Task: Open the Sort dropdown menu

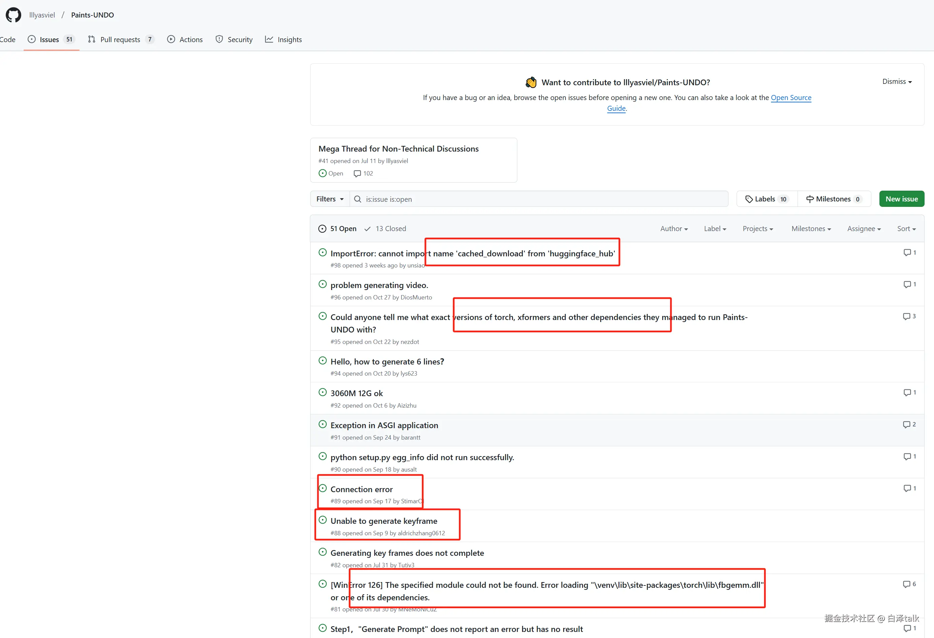Action: tap(906, 228)
